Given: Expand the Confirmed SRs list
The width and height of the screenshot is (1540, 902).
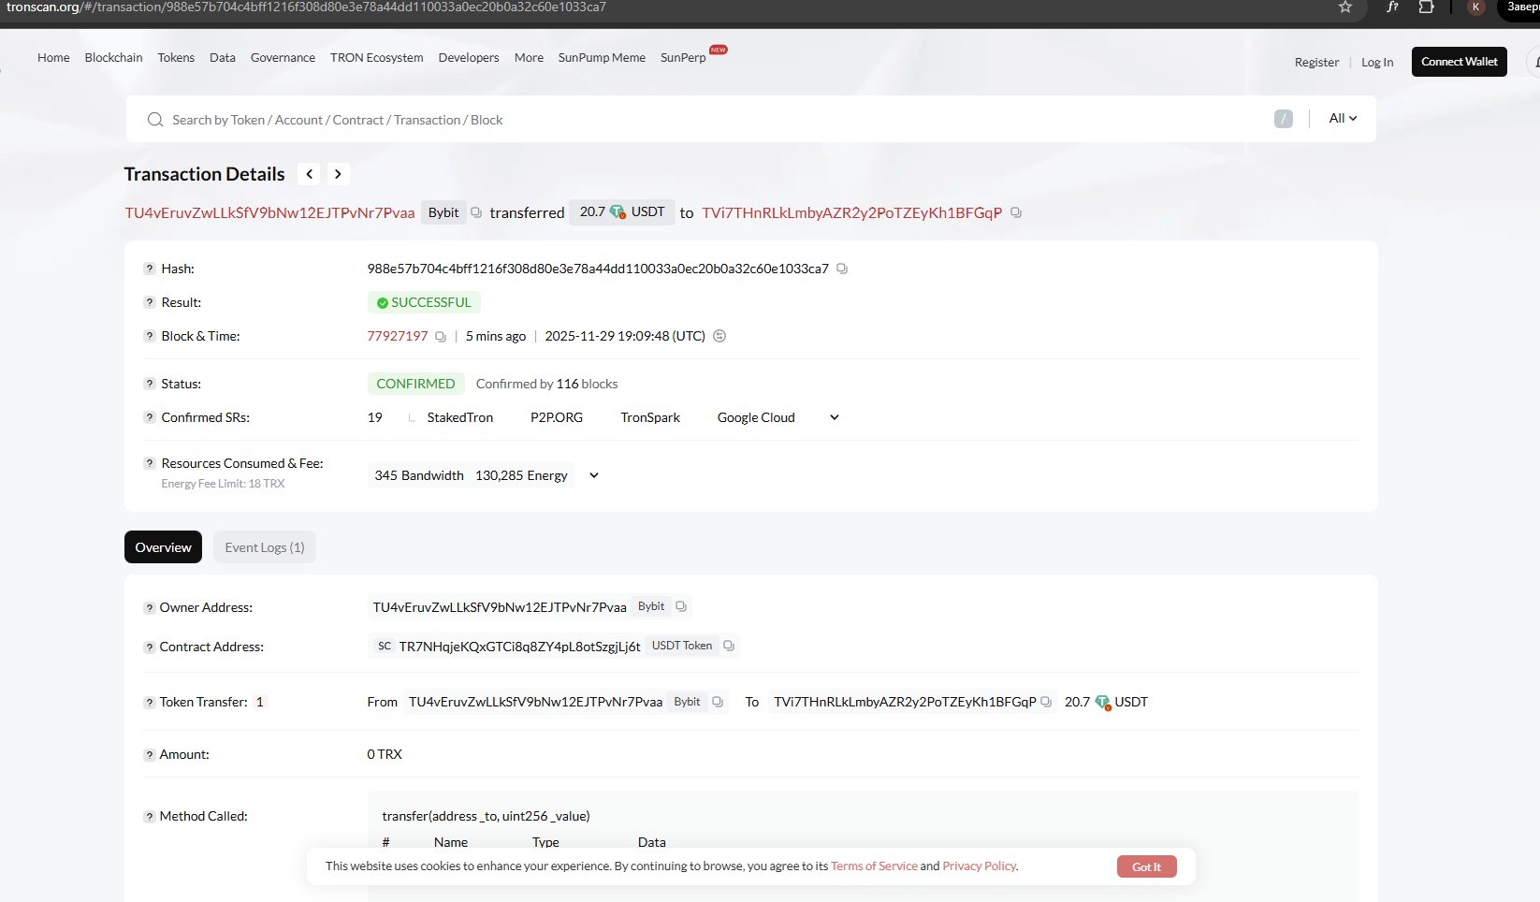Looking at the screenshot, I should pos(835,417).
